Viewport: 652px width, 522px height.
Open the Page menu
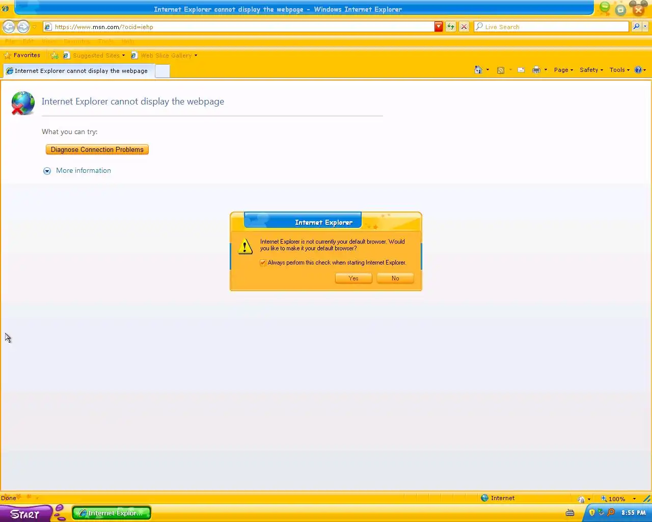(563, 70)
